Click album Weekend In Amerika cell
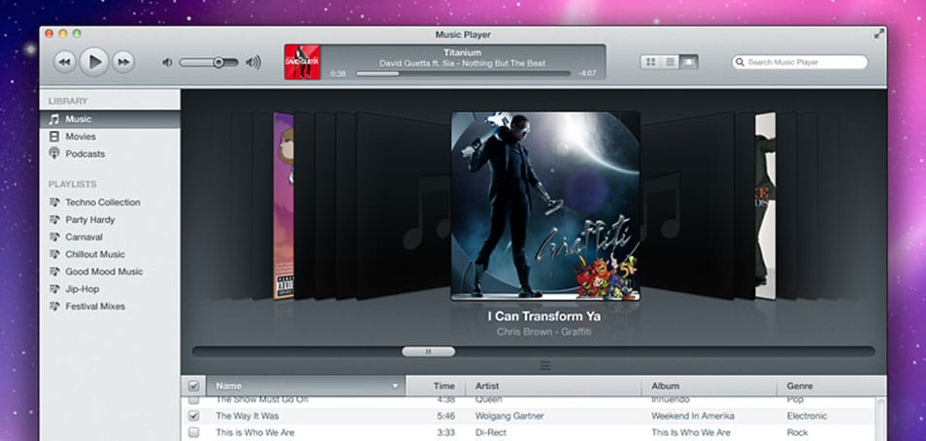 pyautogui.click(x=693, y=416)
